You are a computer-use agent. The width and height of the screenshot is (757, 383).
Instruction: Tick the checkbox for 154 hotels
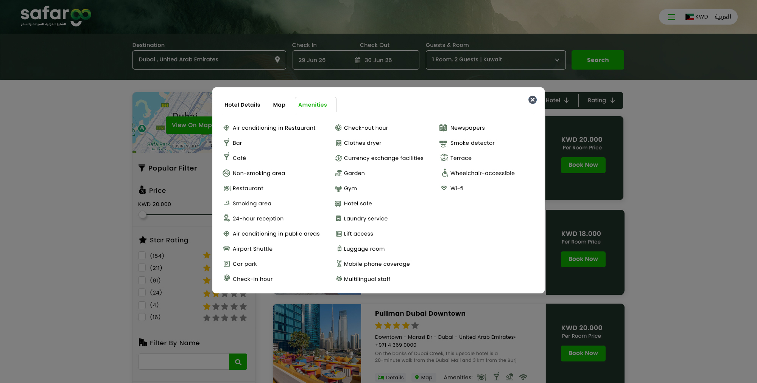(x=142, y=256)
